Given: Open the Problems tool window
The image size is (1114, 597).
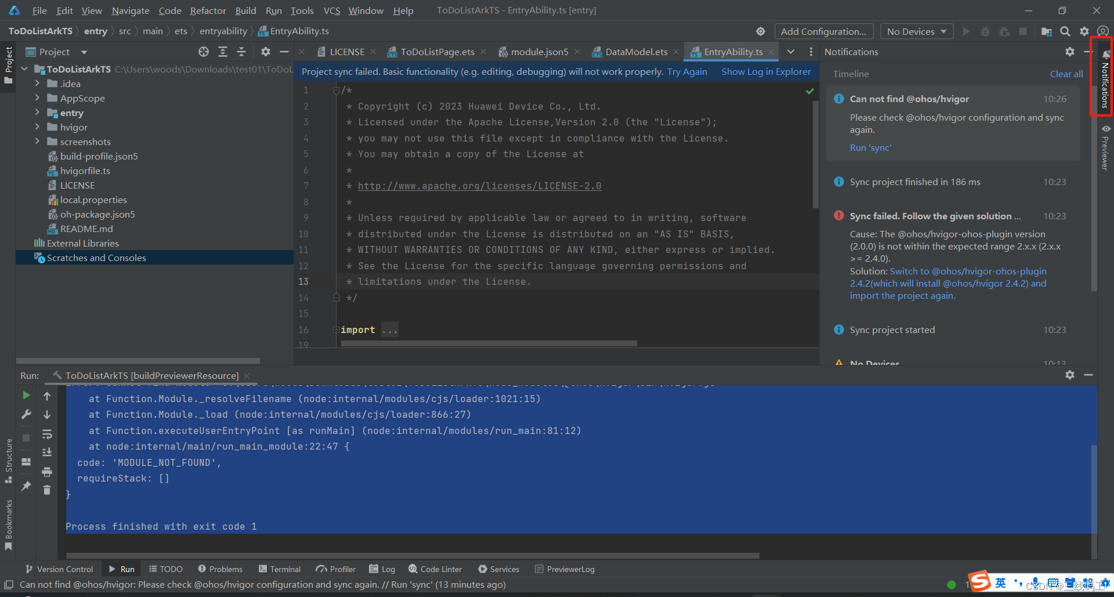Looking at the screenshot, I should (220, 569).
